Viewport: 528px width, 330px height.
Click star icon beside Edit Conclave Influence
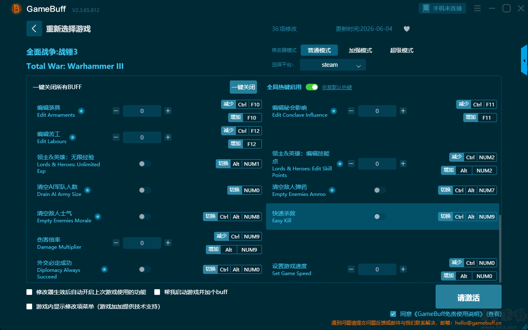[334, 111]
